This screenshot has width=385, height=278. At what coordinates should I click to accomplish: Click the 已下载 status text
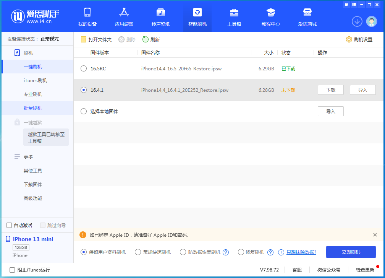click(x=288, y=69)
